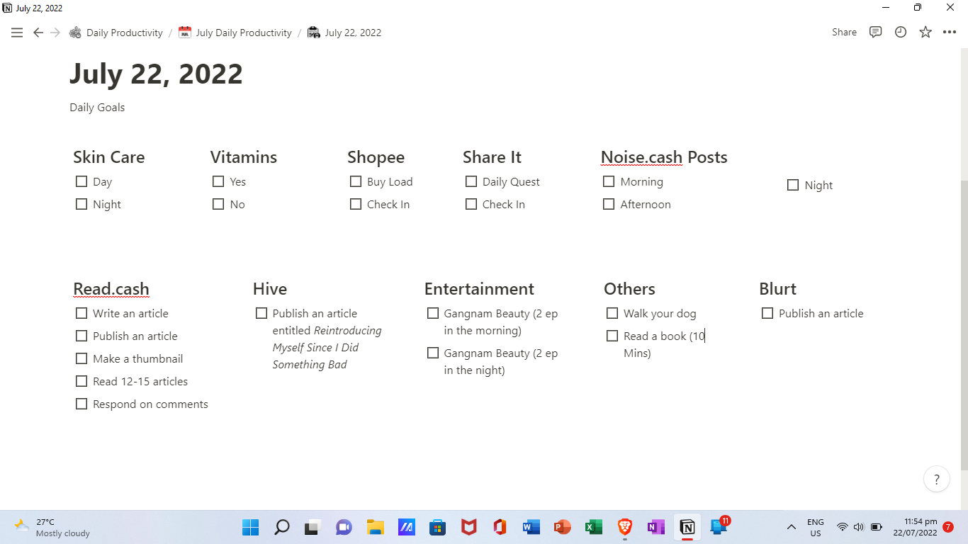This screenshot has width=968, height=544.
Task: Open the page updates clock icon
Action: pyautogui.click(x=901, y=33)
